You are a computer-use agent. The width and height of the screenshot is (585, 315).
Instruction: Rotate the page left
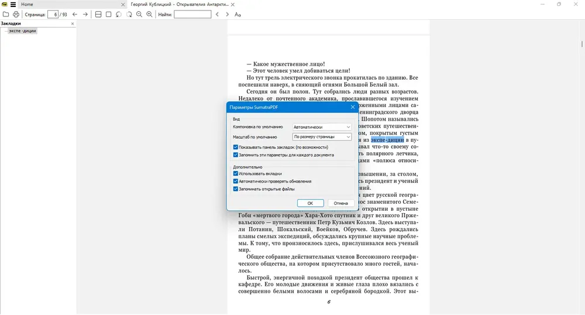[x=119, y=15]
